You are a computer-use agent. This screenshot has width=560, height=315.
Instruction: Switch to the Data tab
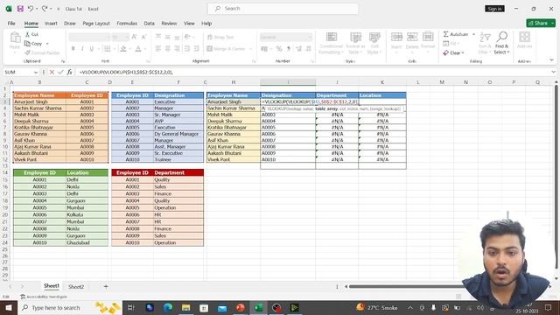coord(150,24)
